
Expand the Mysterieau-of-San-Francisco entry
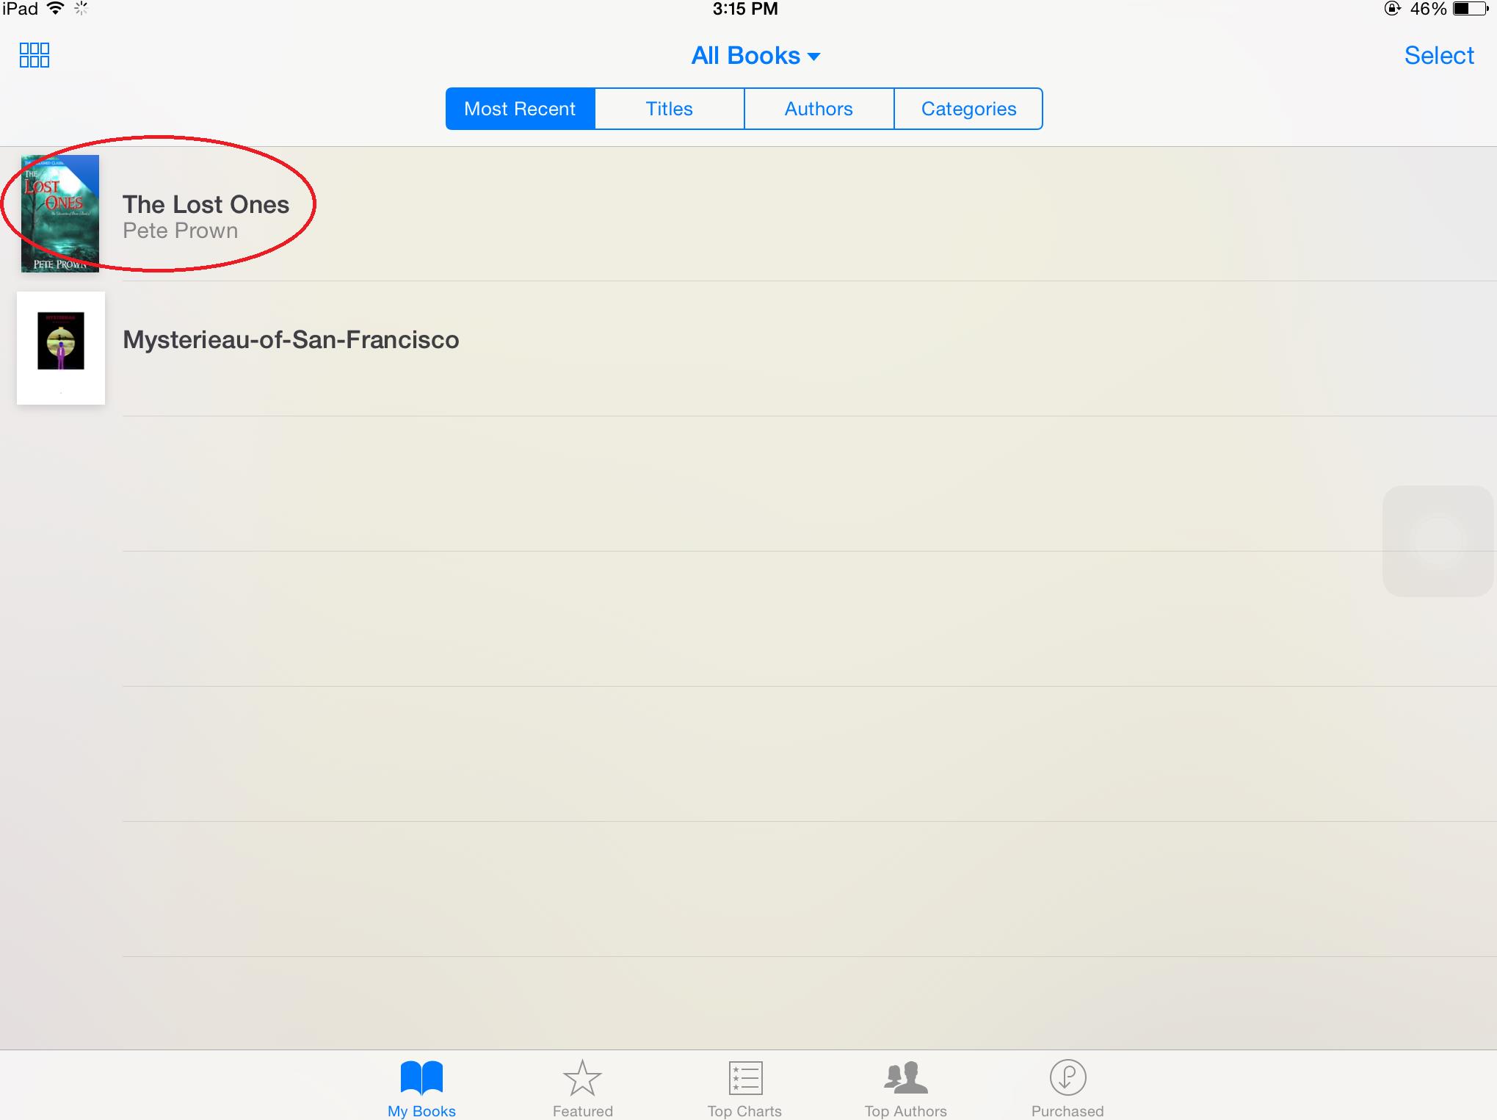291,342
